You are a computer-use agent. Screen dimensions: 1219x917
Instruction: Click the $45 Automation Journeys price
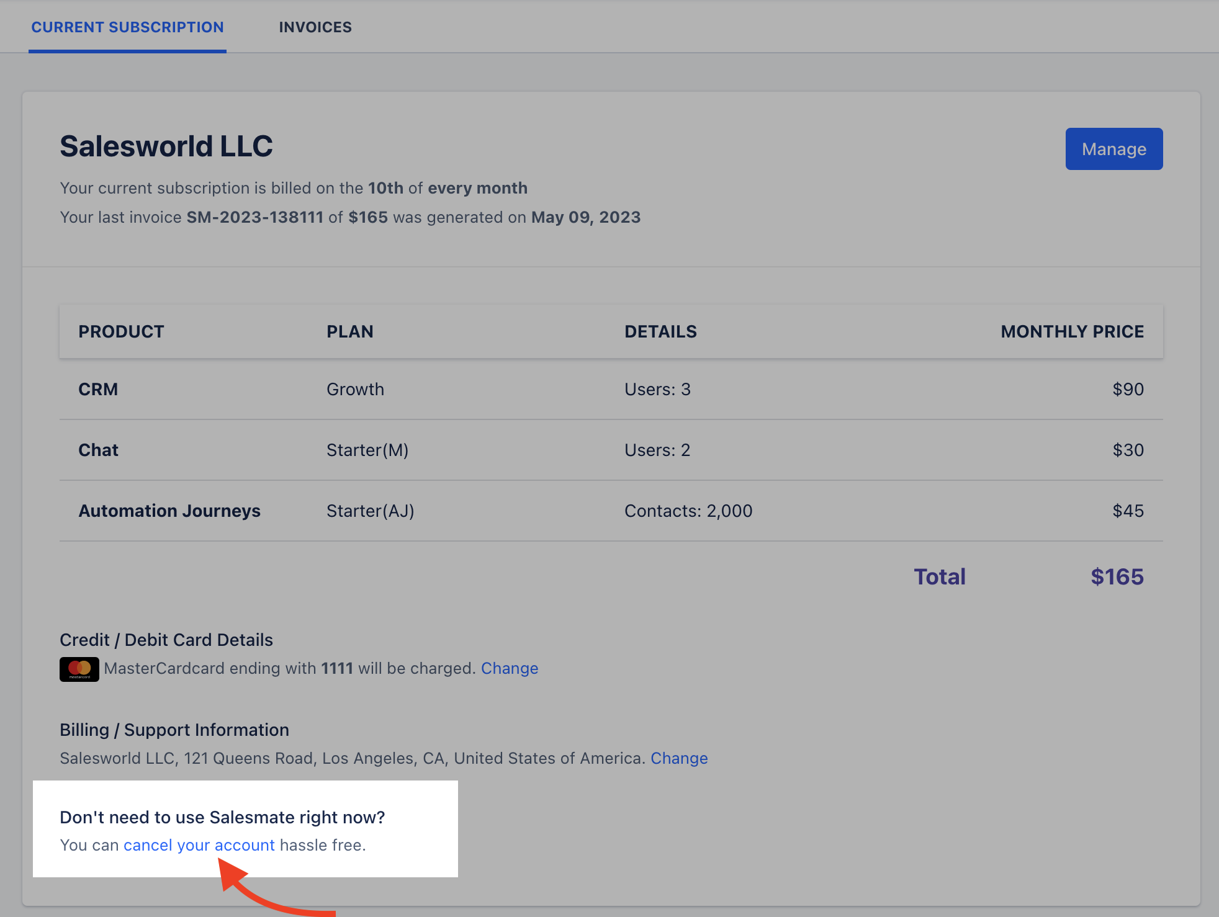coord(1128,511)
